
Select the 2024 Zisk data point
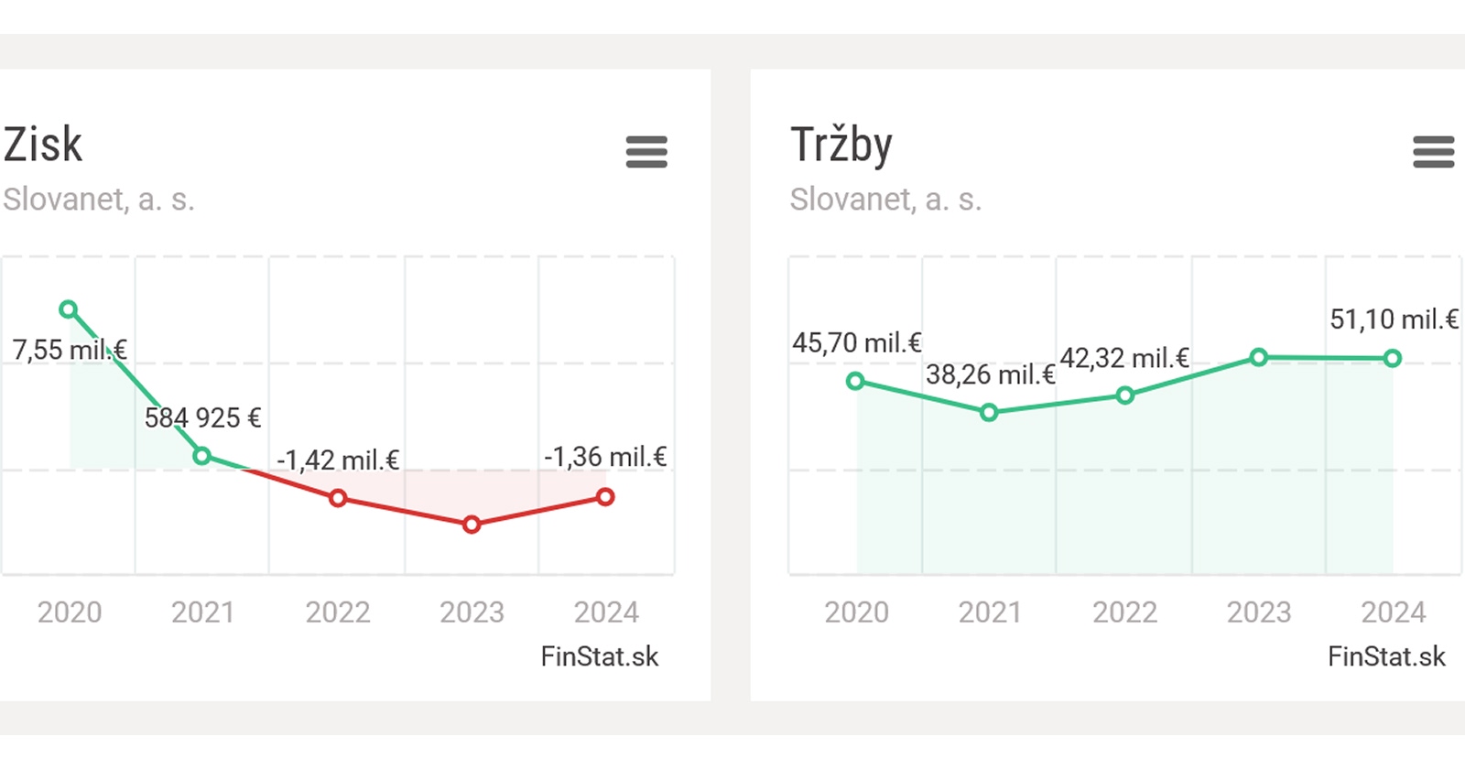(x=605, y=497)
